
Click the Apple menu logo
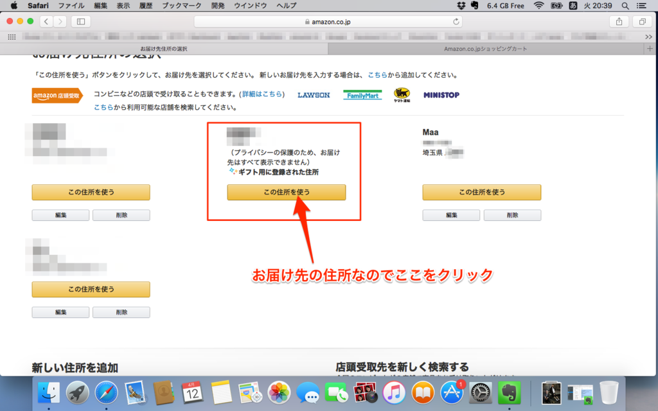[x=14, y=5]
